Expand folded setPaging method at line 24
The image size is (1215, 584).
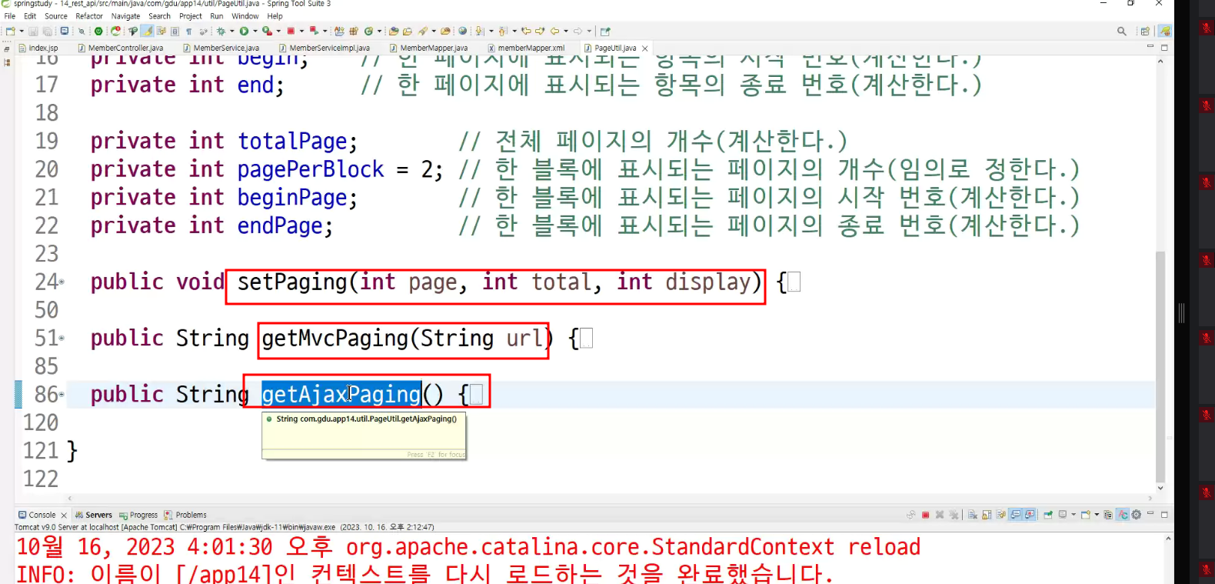62,282
